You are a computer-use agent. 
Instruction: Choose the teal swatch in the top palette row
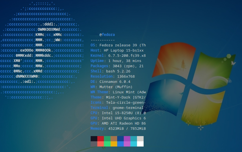point(134,139)
